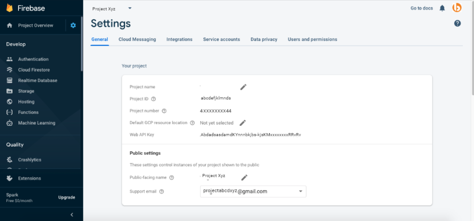This screenshot has width=474, height=221.
Task: Show GCP resource location help icon
Action: point(192,123)
